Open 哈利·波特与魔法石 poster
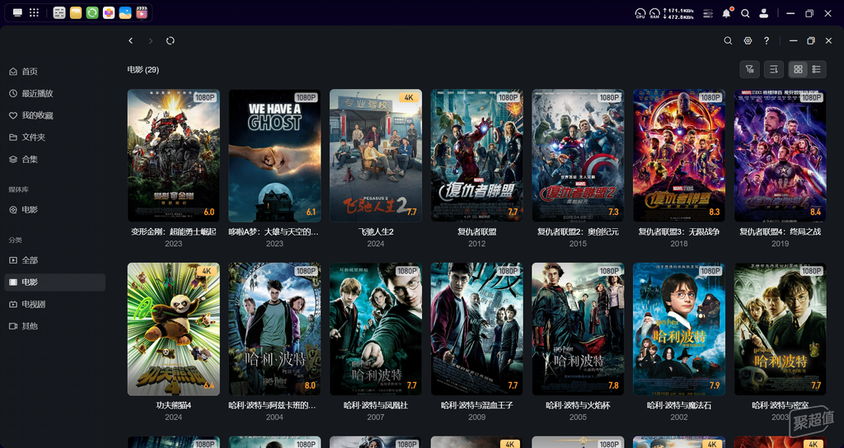 click(x=679, y=329)
